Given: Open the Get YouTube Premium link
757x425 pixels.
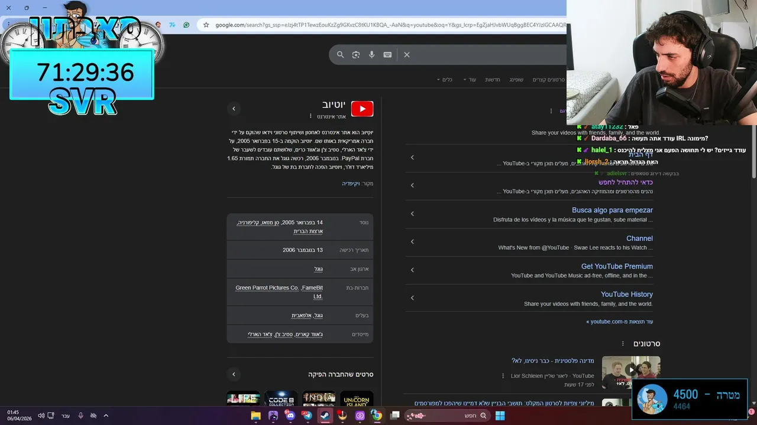Looking at the screenshot, I should (x=617, y=266).
